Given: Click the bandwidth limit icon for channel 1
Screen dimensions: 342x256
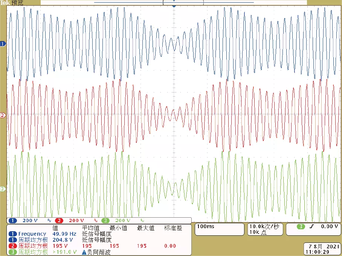Looking at the screenshot, I should click(x=49, y=221).
